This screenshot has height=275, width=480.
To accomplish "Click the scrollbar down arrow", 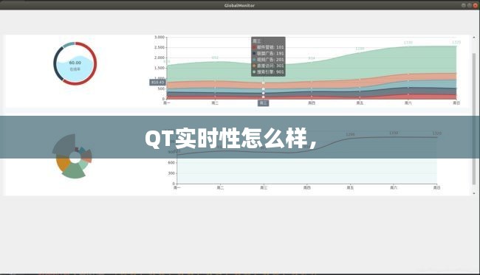I will (474, 193).
